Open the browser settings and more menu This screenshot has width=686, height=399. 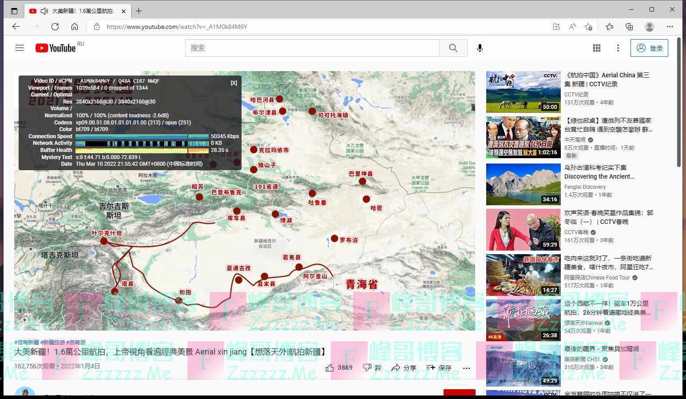coord(670,27)
